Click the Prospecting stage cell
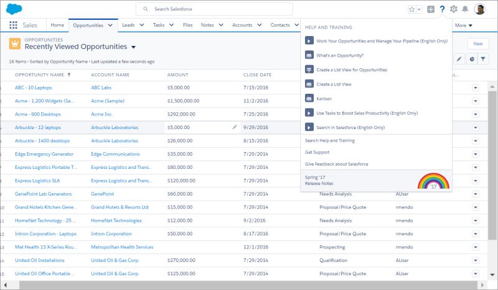 tap(332, 247)
